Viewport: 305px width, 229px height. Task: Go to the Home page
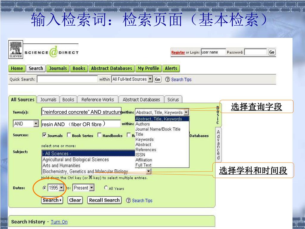(17, 69)
